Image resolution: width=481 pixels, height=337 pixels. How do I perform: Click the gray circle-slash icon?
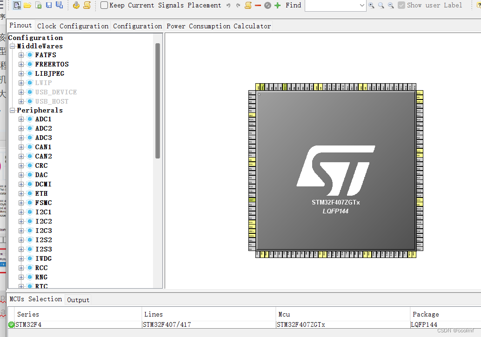pyautogui.click(x=267, y=5)
